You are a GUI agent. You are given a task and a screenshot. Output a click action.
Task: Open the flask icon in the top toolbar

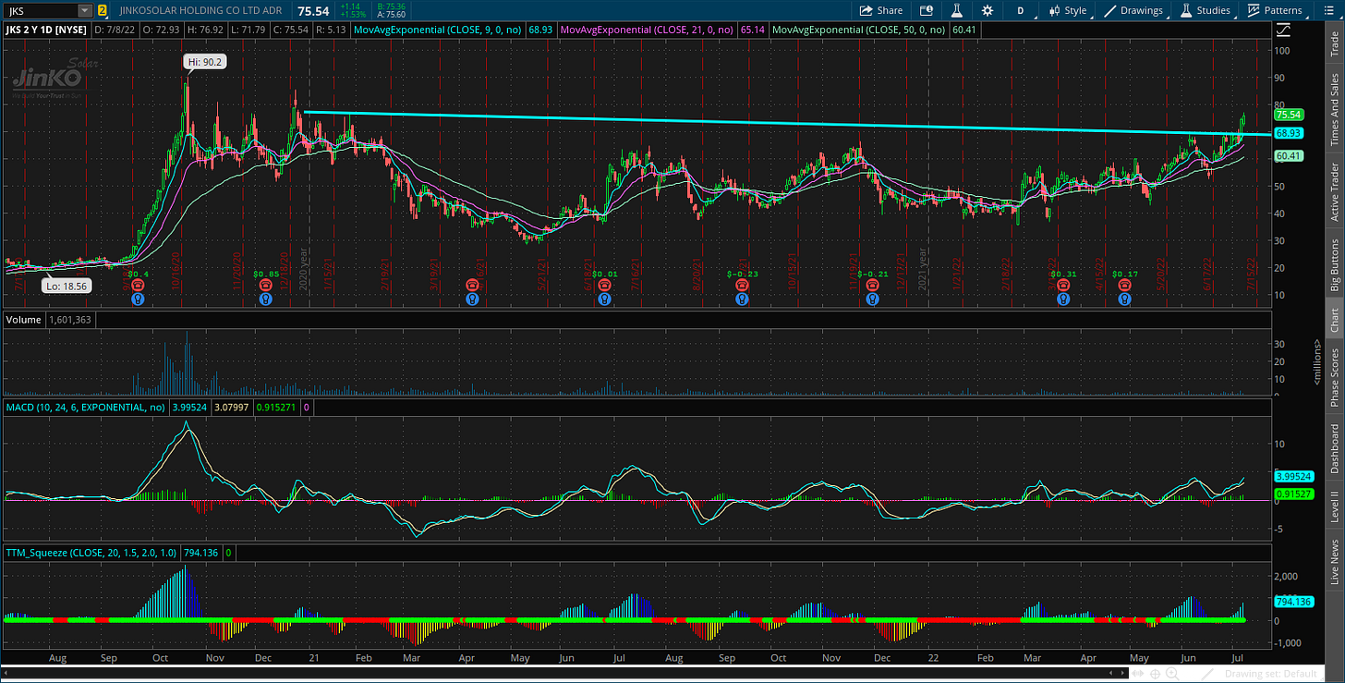(x=957, y=10)
